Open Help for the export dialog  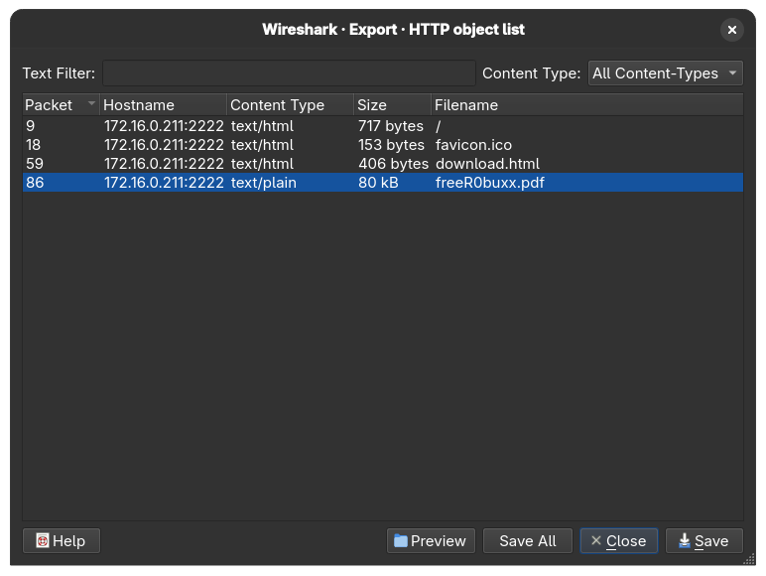(62, 541)
